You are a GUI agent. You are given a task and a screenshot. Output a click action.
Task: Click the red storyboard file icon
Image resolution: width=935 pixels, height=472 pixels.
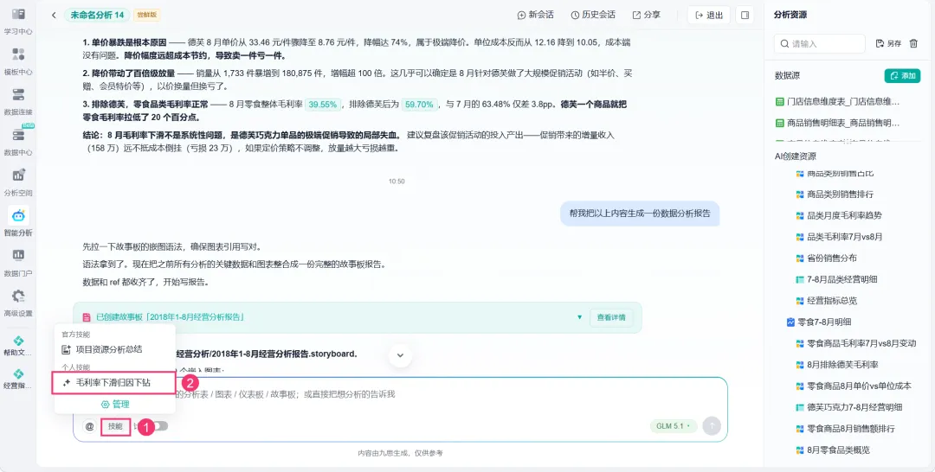[87, 317]
